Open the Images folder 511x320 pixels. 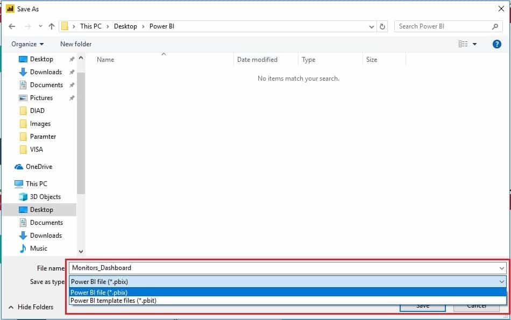click(40, 124)
